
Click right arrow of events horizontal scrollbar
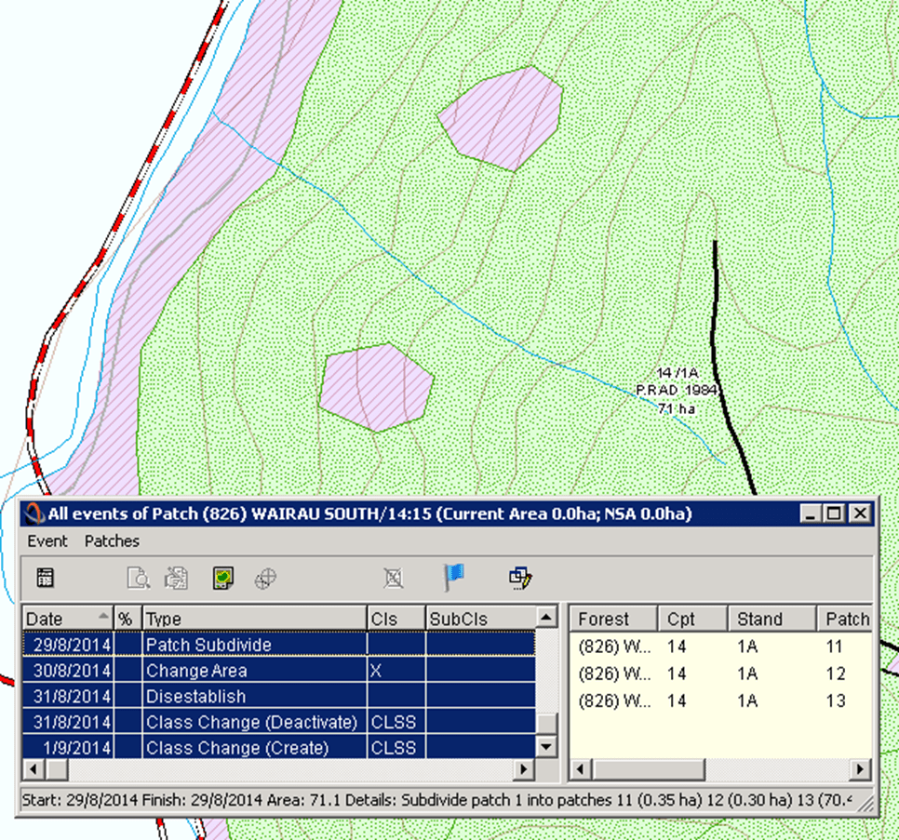click(523, 769)
